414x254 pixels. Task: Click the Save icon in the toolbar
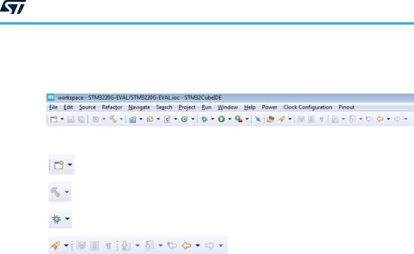pos(71,119)
